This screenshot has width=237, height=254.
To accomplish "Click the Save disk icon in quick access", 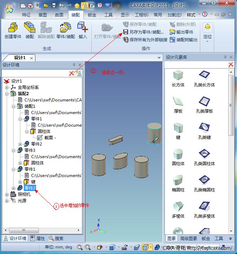I will pos(54,6).
